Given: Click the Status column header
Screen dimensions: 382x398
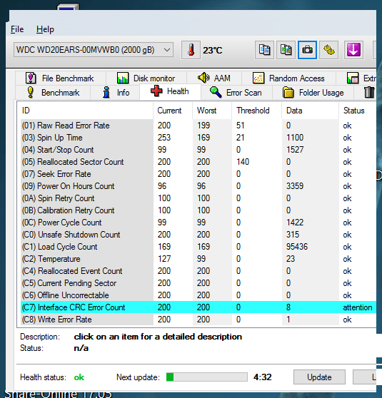Looking at the screenshot, I should click(358, 111).
